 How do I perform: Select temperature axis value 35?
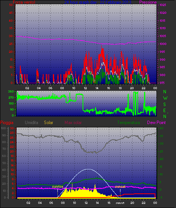point(161,136)
